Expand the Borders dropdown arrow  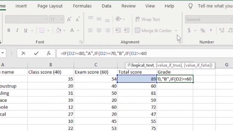[x=48, y=31]
